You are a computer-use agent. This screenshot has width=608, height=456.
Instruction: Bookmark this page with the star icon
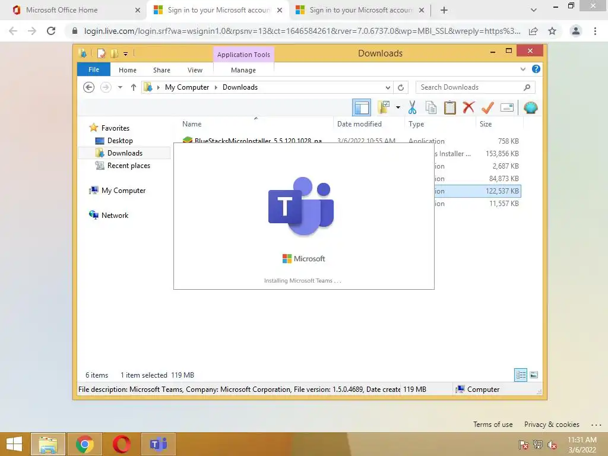552,31
